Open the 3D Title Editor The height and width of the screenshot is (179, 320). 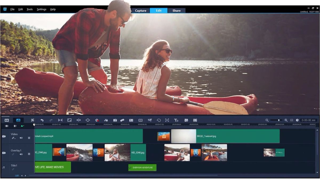(x=176, y=120)
